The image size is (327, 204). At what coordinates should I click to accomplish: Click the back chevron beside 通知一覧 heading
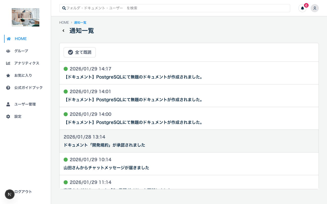63,30
